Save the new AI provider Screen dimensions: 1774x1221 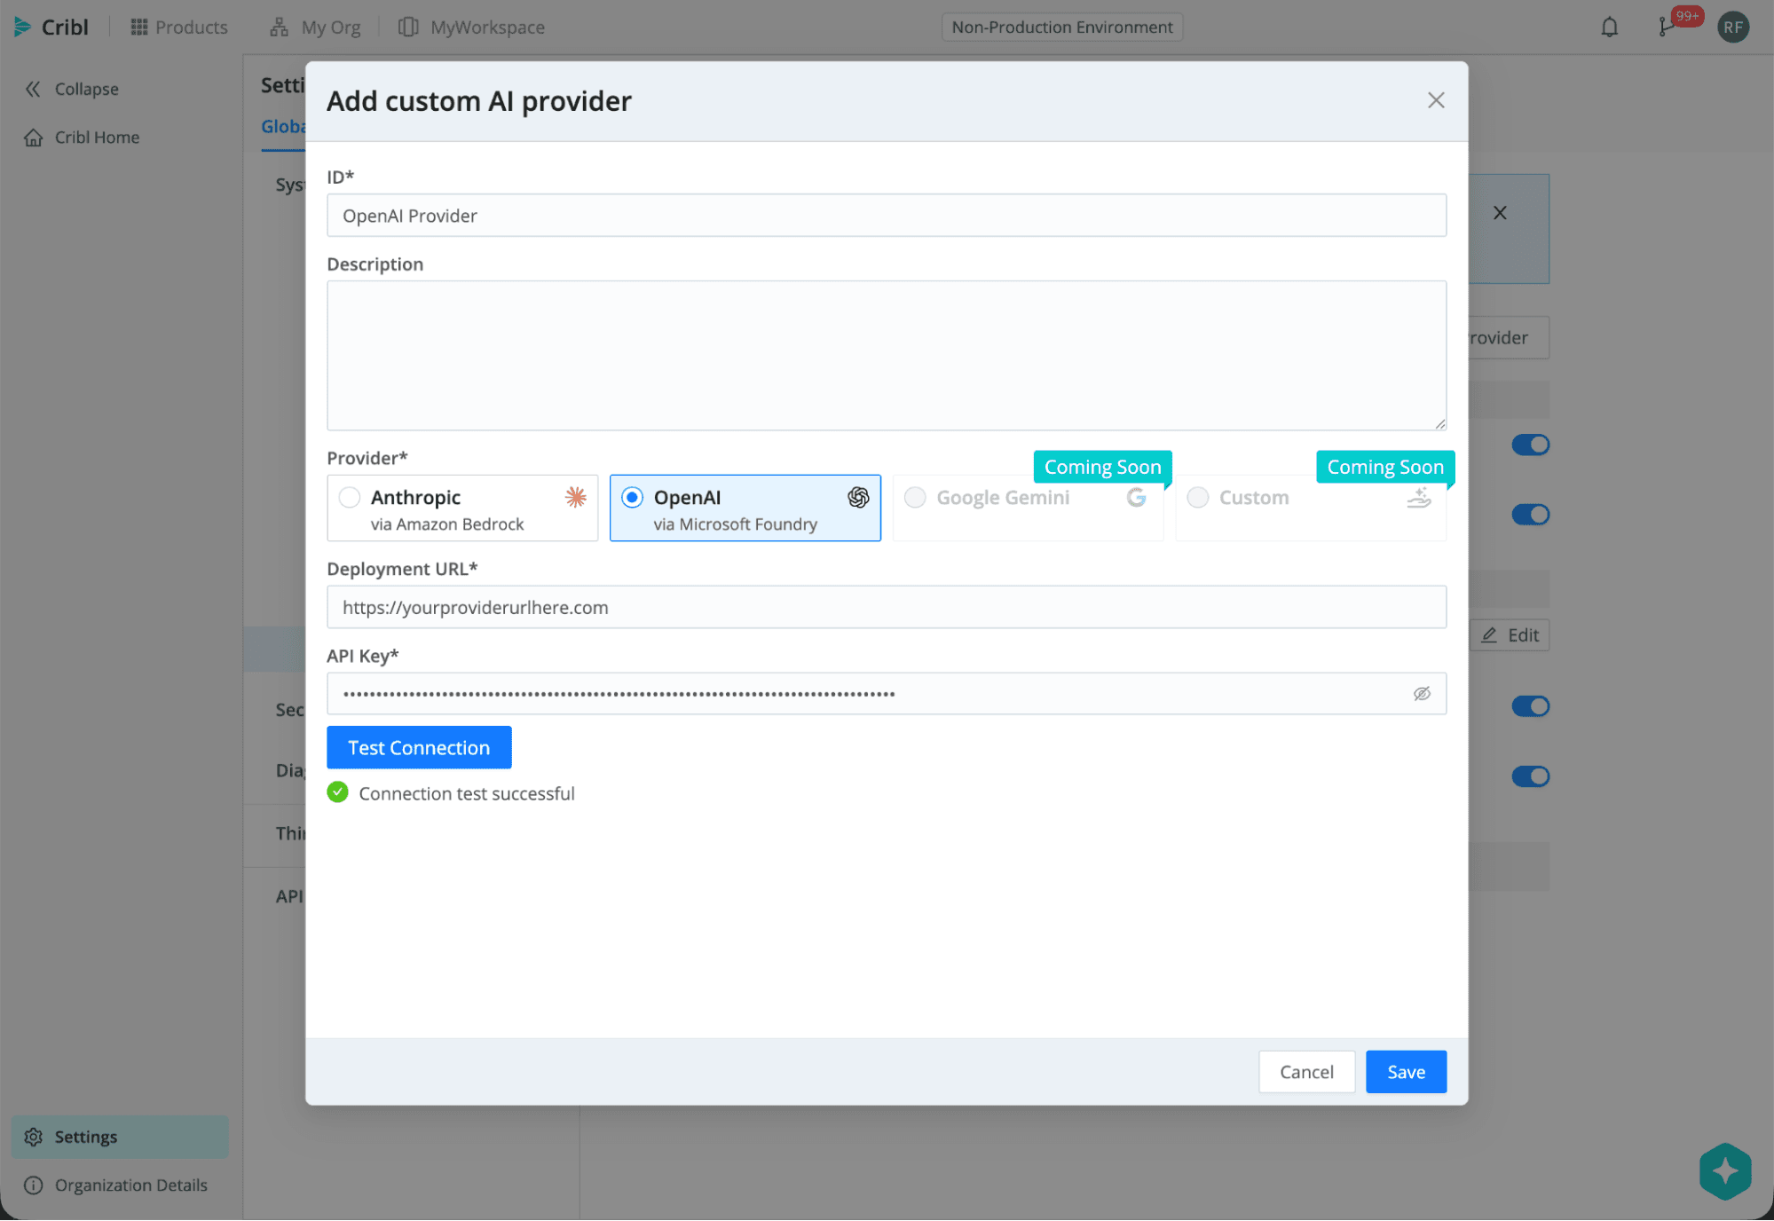(1405, 1071)
